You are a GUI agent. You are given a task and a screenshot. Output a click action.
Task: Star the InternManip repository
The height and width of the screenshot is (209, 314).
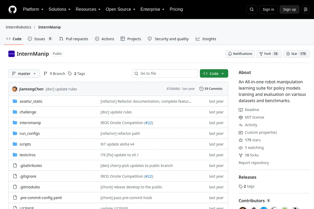pyautogui.click(x=297, y=54)
